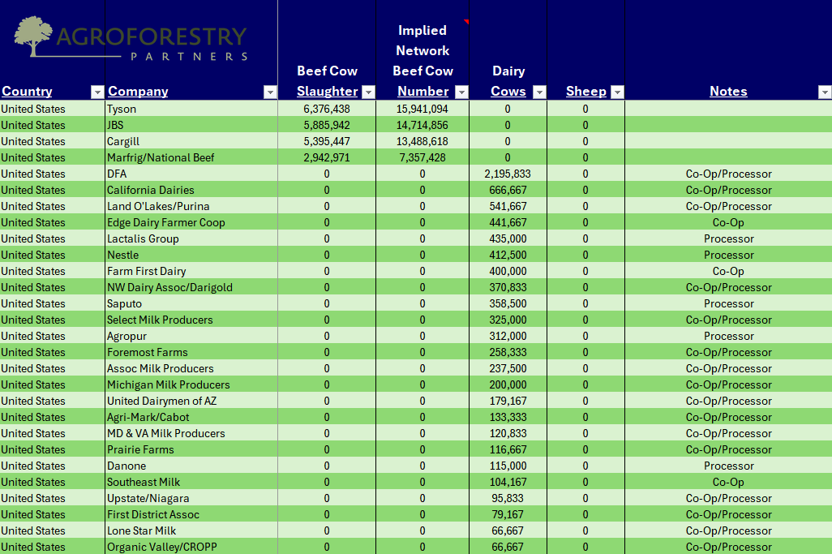Select the Land O'Lakes/Purina cell
The width and height of the screenshot is (832, 554).
pos(191,206)
